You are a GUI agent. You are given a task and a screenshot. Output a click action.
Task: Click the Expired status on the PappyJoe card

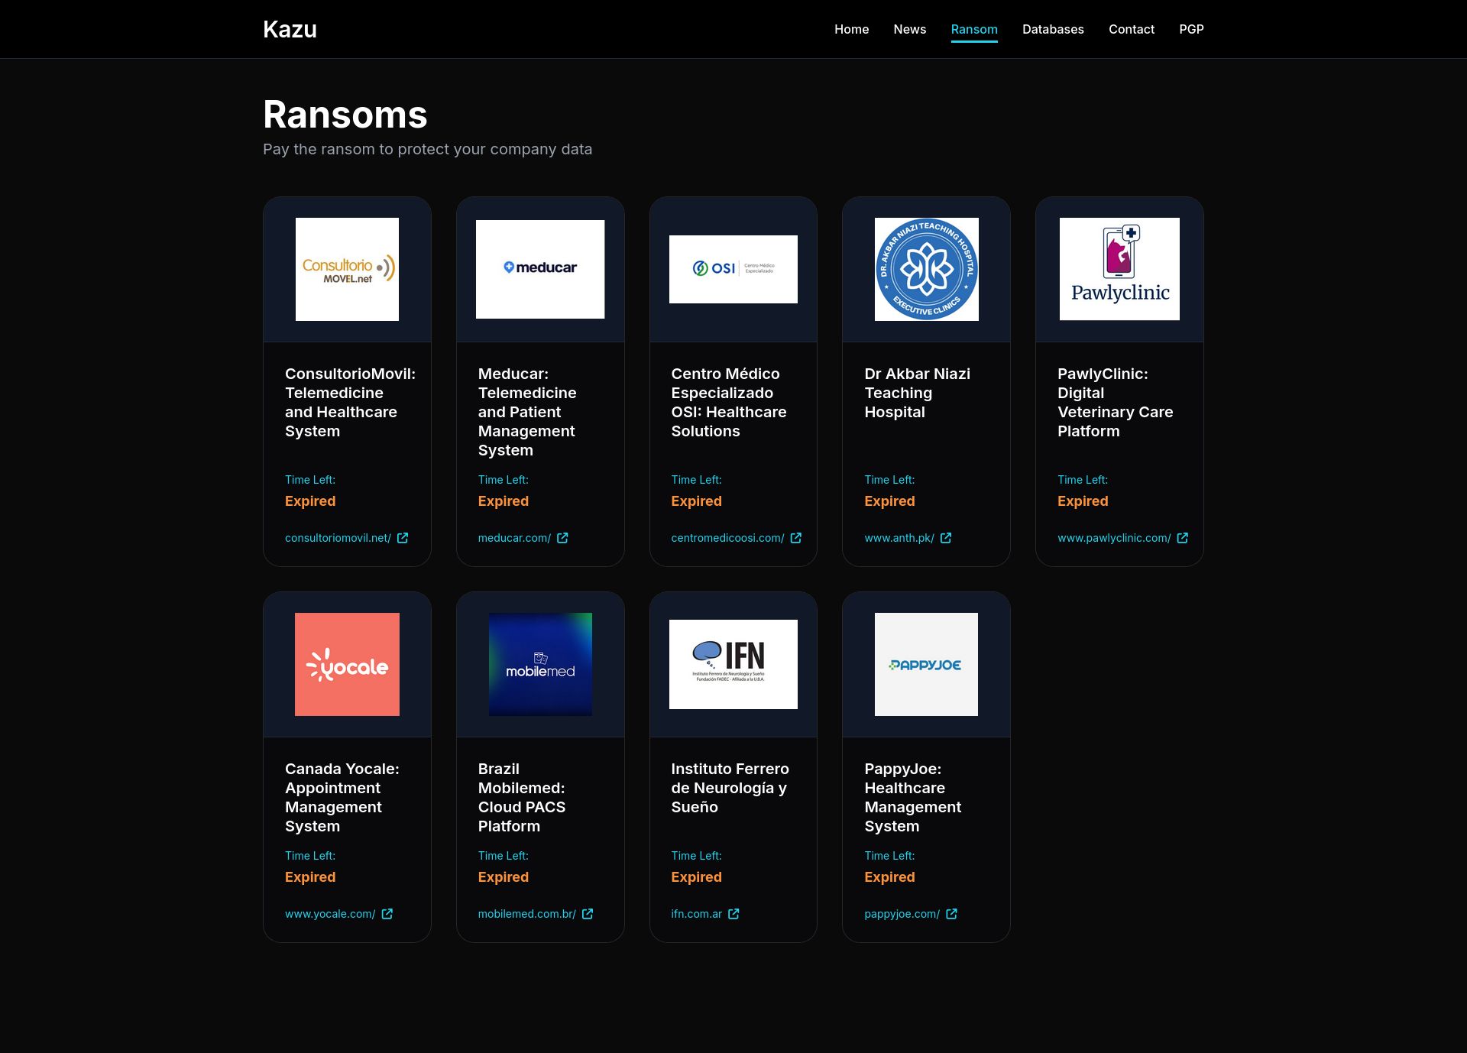pos(889,877)
